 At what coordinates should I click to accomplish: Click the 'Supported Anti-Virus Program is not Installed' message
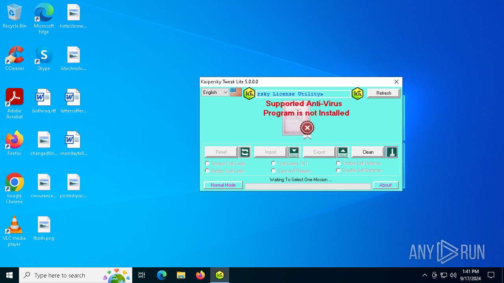306,108
